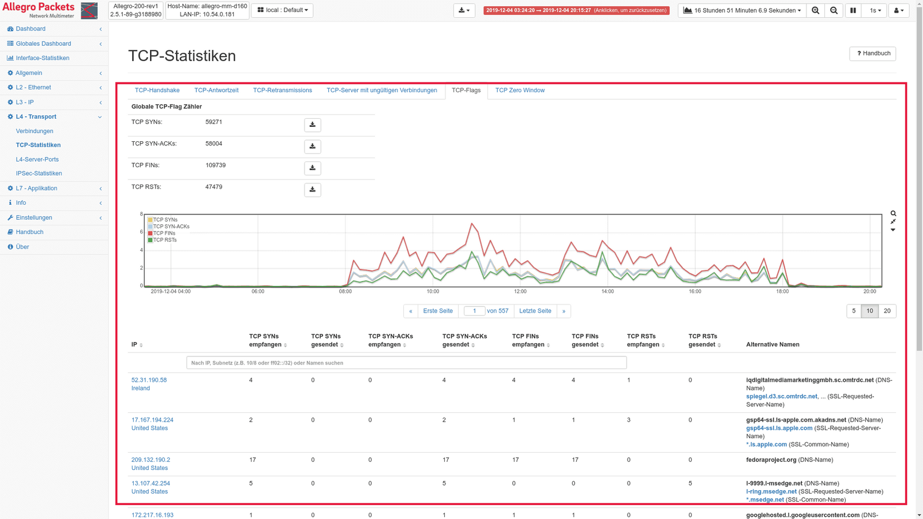The image size is (923, 519).
Task: Zoom out the time range with magnifier-minus
Action: (834, 10)
